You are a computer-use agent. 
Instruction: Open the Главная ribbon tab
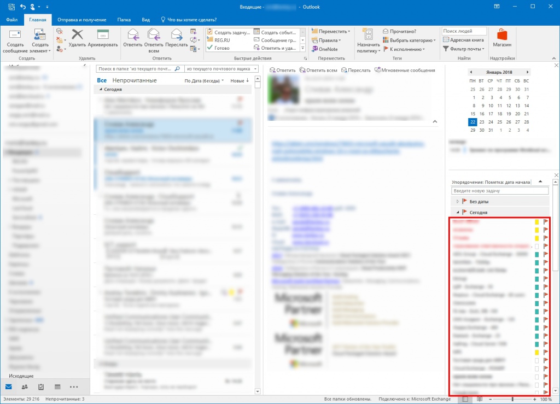tap(38, 19)
